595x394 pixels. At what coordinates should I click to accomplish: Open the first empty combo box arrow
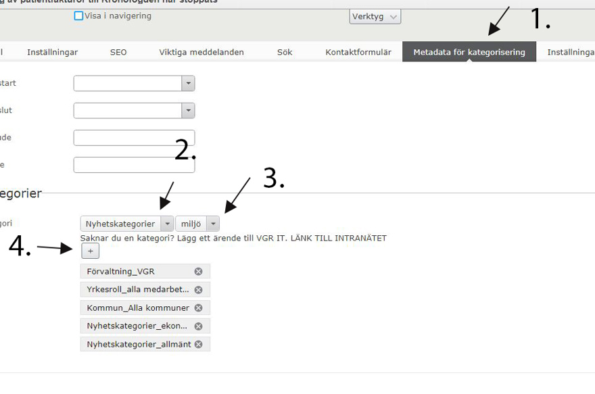tap(188, 83)
